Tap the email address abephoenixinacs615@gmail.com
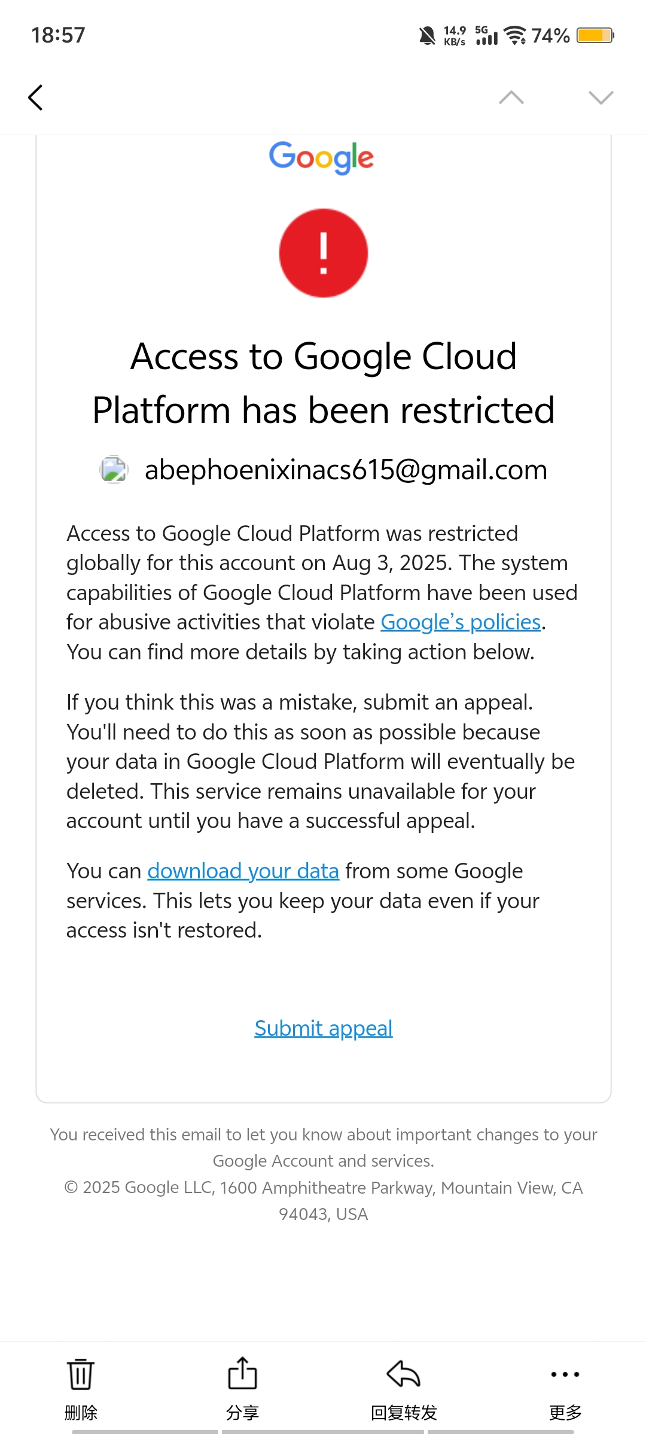The image size is (646, 1436). tap(346, 470)
